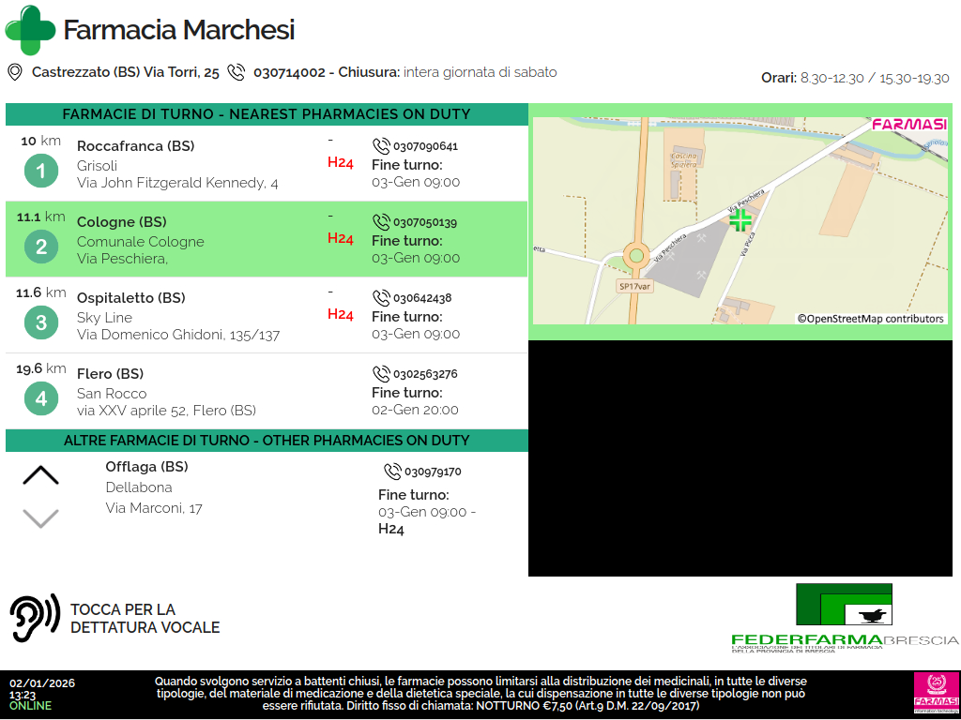This screenshot has height=720, width=961.
Task: Select the number 4 circle for Flero
Action: pyautogui.click(x=40, y=399)
